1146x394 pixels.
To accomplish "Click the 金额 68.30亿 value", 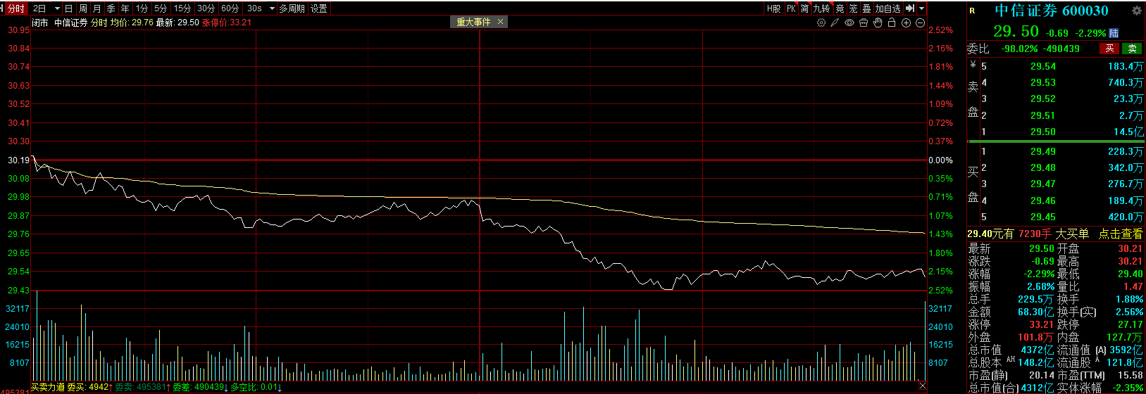I will click(1035, 312).
